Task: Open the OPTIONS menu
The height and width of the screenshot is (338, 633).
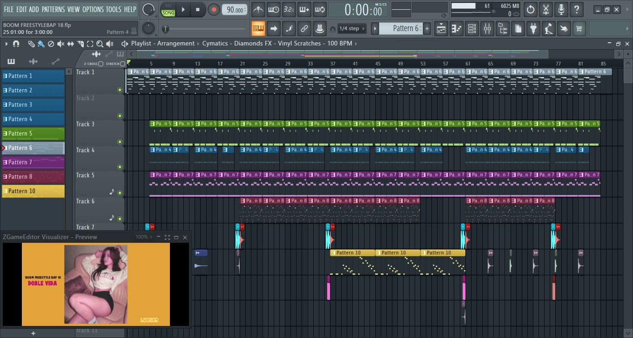Action: (93, 9)
